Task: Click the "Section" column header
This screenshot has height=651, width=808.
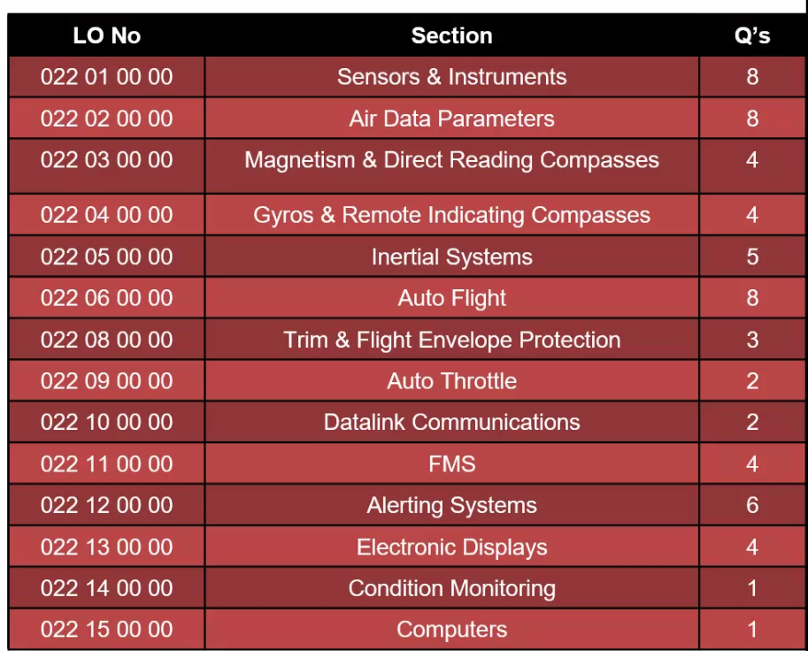Action: click(x=451, y=36)
